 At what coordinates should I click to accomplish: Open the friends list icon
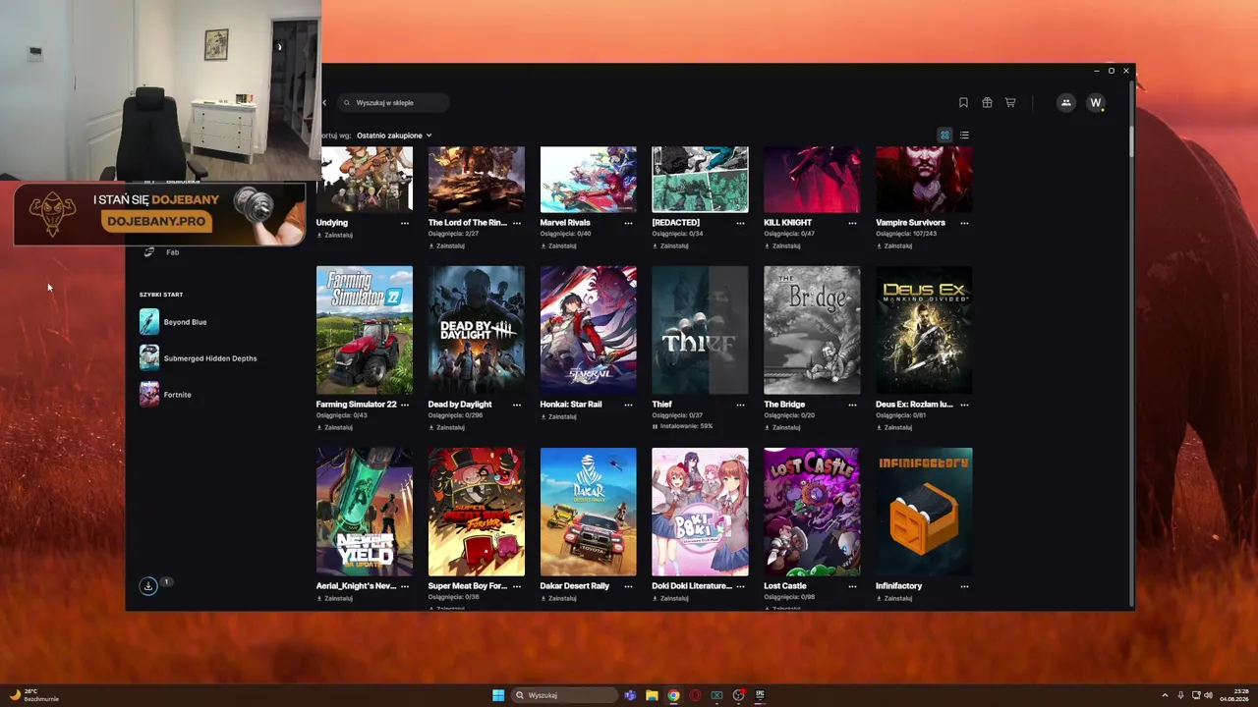pyautogui.click(x=1066, y=103)
